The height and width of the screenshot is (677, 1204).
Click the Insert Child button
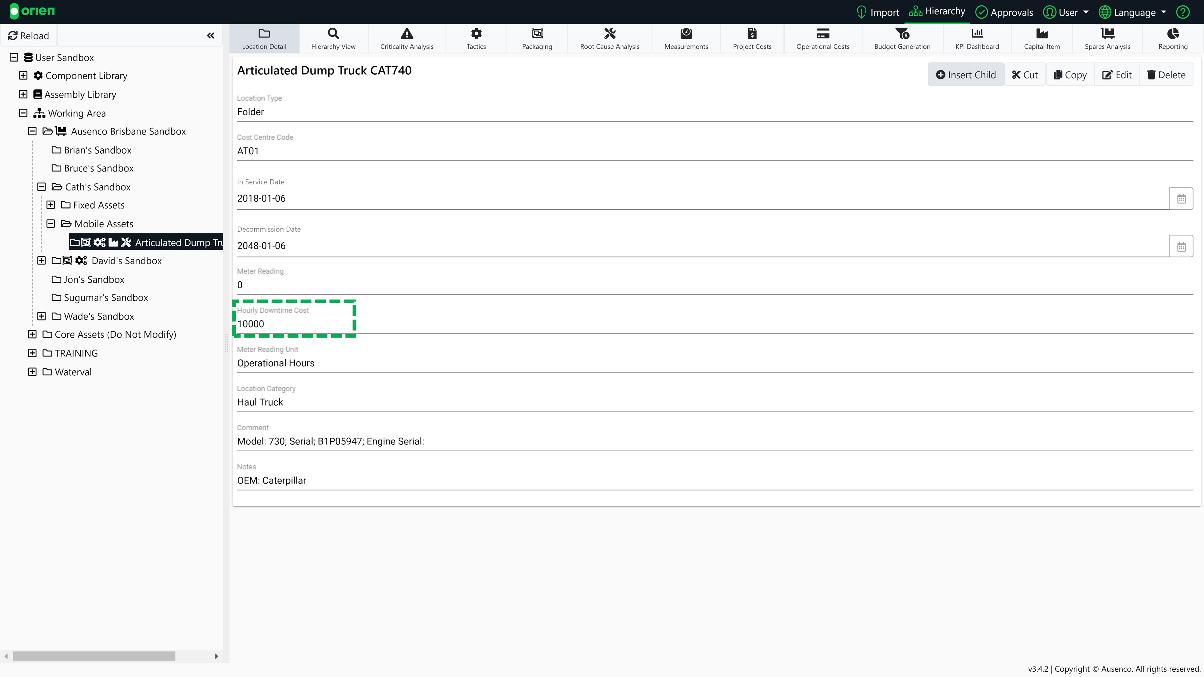click(x=966, y=75)
